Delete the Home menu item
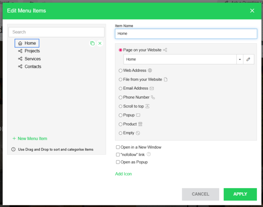The height and width of the screenshot is (207, 263). pos(100,43)
